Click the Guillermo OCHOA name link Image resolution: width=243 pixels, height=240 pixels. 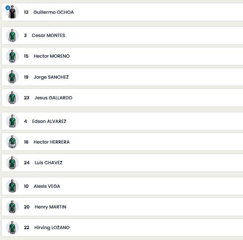point(54,12)
